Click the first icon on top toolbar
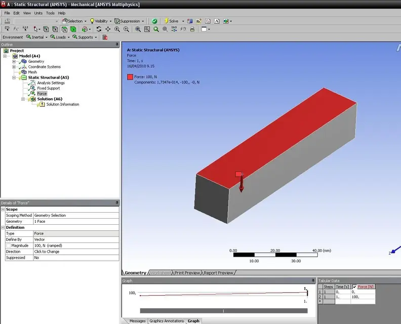 point(7,21)
